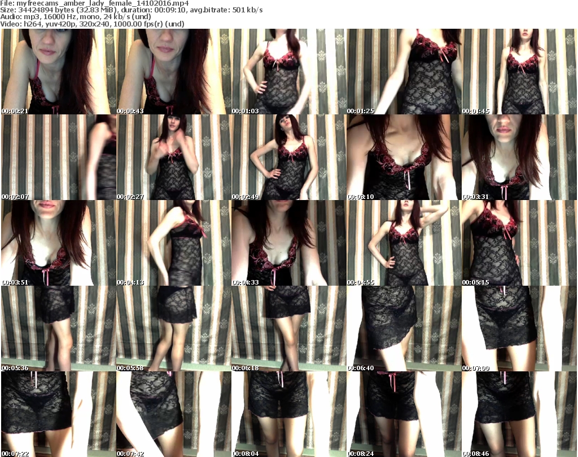This screenshot has width=578, height=457.
Task: Select the last thumbnail at 00:08:46
Action: coord(519,414)
